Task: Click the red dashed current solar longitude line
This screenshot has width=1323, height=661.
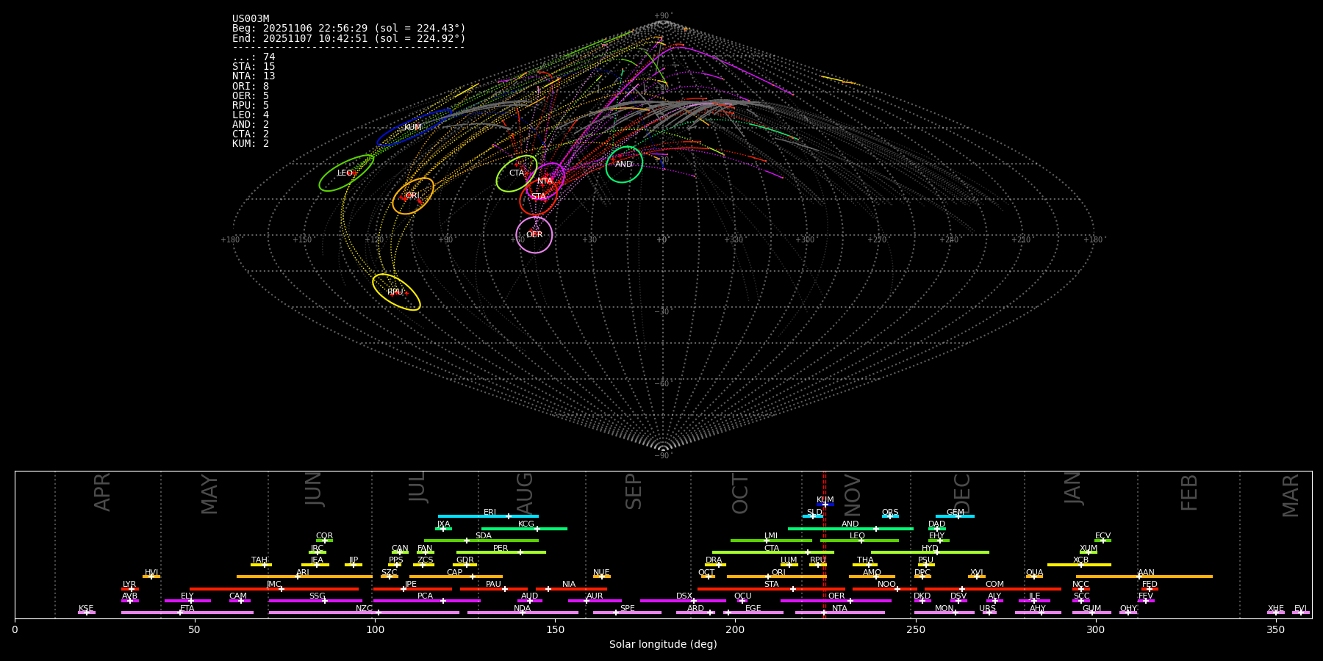Action: 824,558
